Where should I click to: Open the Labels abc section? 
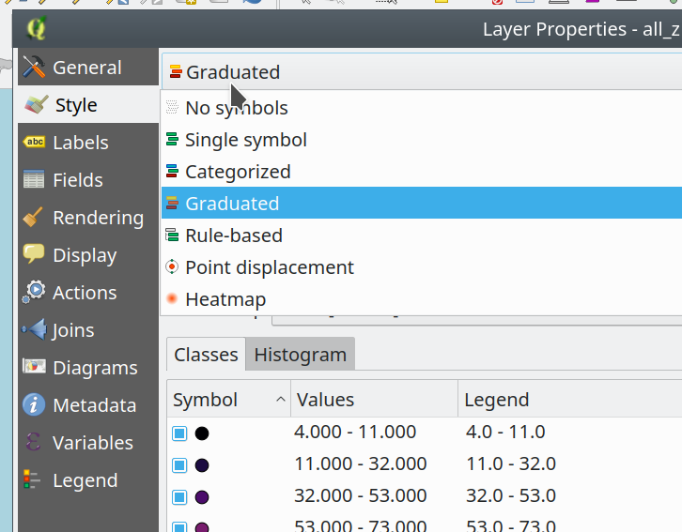pyautogui.click(x=88, y=143)
